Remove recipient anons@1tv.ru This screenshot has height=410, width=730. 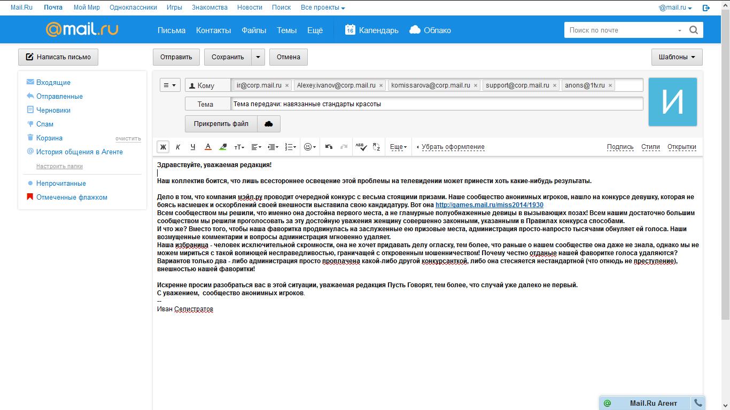pos(610,85)
